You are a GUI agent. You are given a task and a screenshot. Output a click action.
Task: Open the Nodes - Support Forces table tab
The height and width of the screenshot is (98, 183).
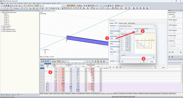[x=55, y=93]
